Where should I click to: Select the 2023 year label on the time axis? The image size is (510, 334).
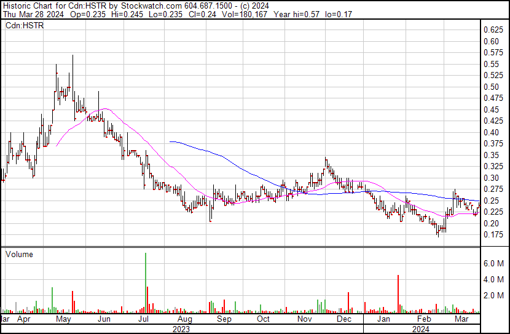point(181,329)
